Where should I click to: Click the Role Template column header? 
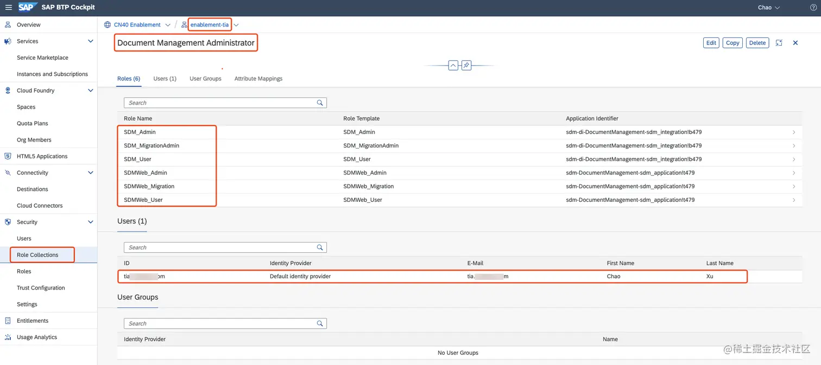(362, 118)
